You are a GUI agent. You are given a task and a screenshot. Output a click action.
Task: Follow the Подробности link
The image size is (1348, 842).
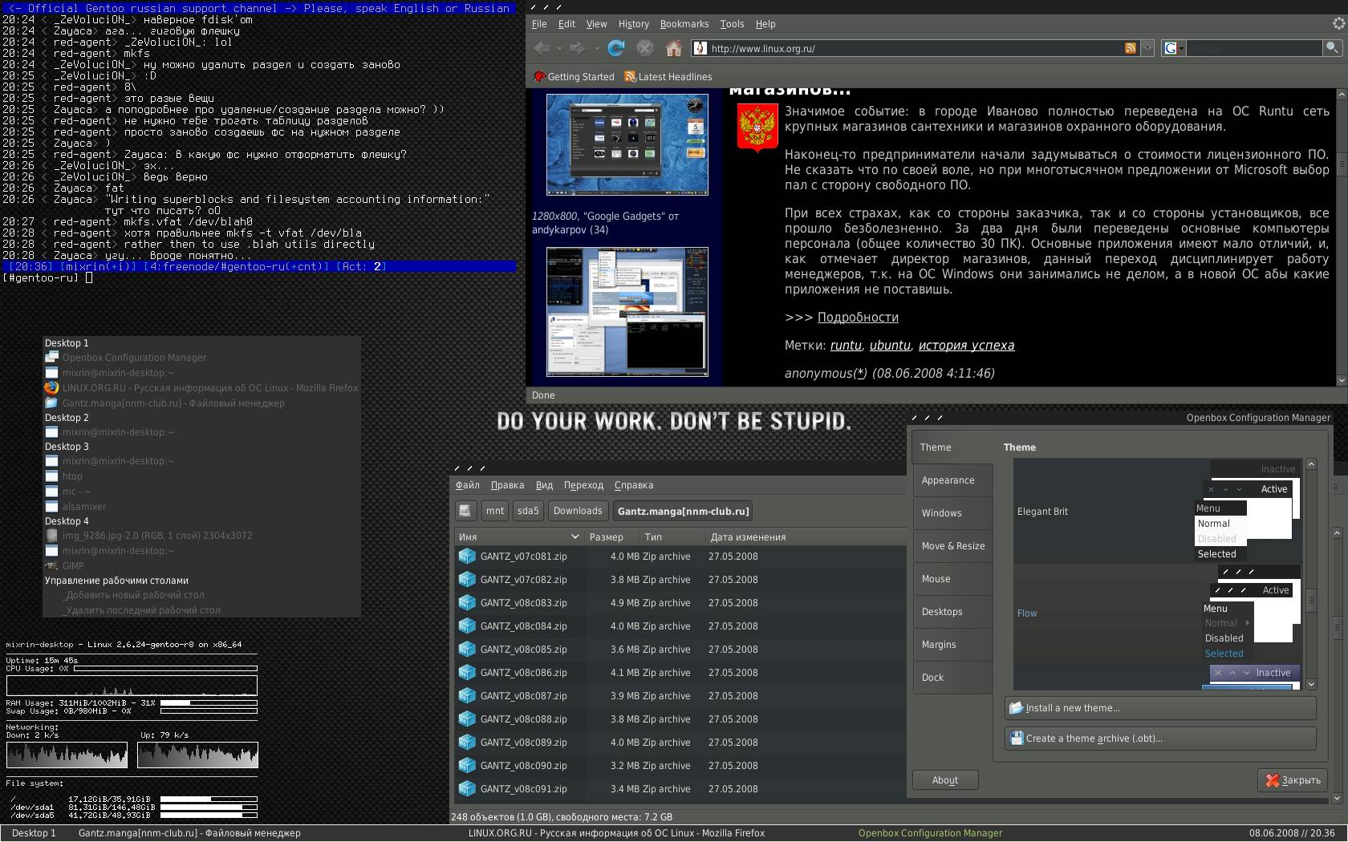click(858, 318)
